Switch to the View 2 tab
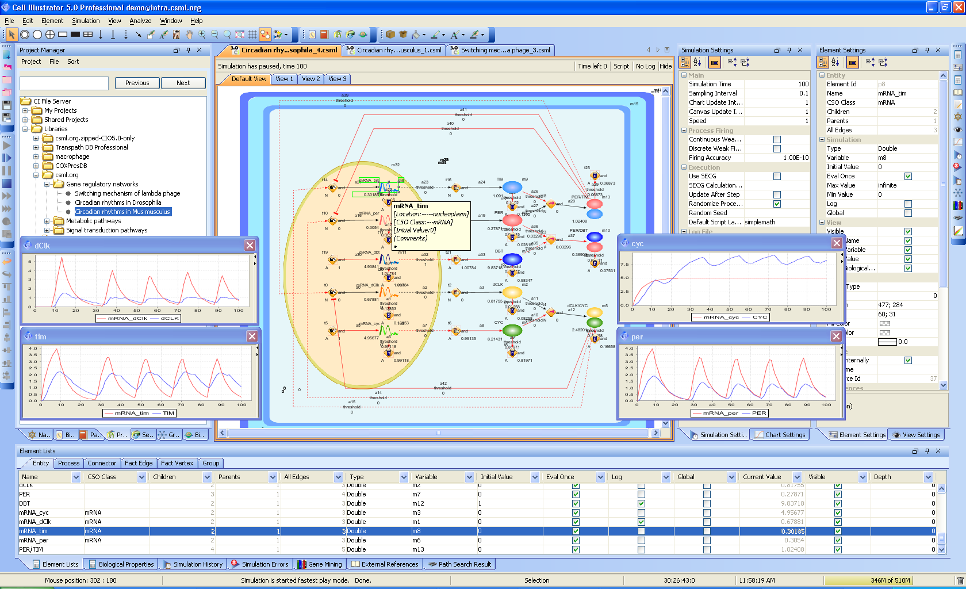The height and width of the screenshot is (589, 966). click(310, 79)
